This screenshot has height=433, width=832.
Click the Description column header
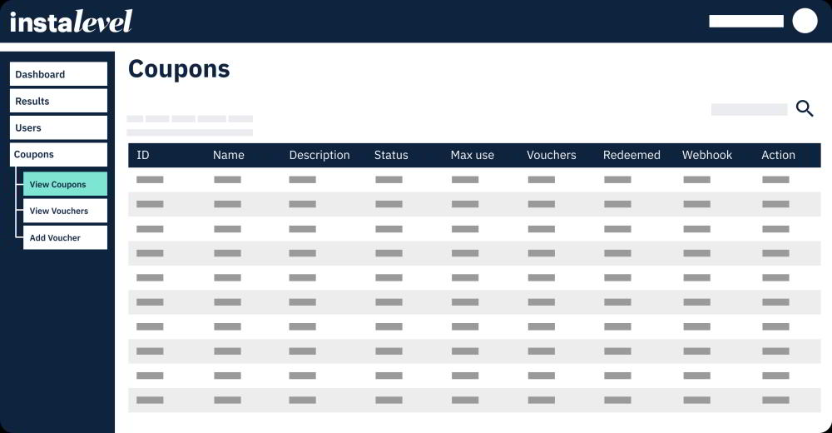pos(319,155)
